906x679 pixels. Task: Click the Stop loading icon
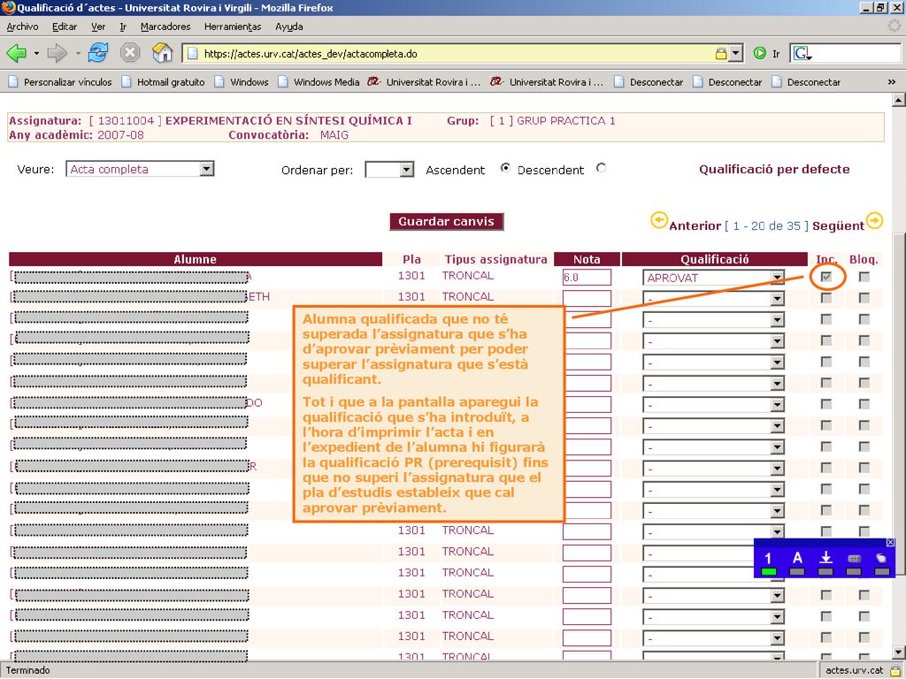pos(130,53)
